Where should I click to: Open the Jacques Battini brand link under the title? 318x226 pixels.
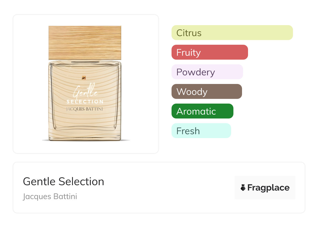click(50, 196)
